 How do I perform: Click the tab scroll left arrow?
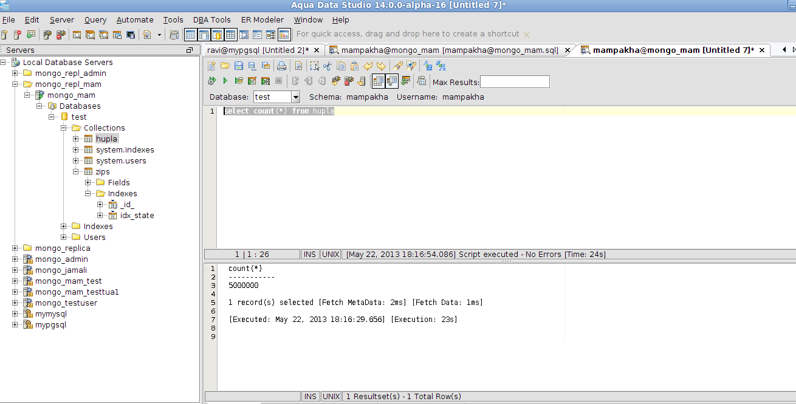784,50
